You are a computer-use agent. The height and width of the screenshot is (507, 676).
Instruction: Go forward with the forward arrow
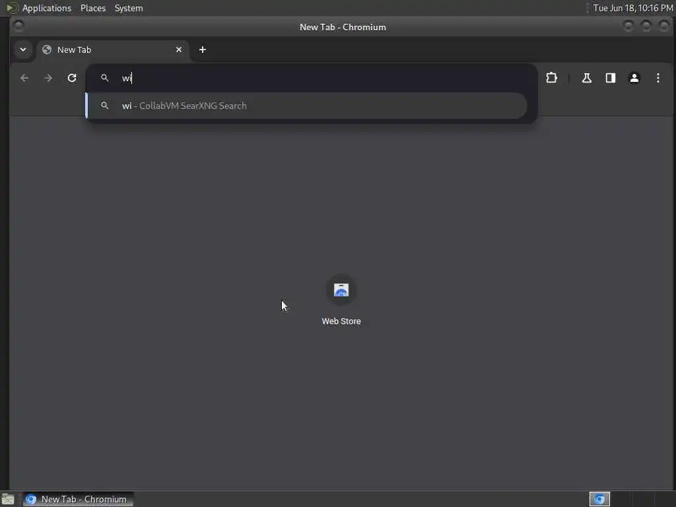point(48,78)
